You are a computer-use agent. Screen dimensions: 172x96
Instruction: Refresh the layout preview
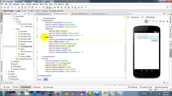(160, 21)
